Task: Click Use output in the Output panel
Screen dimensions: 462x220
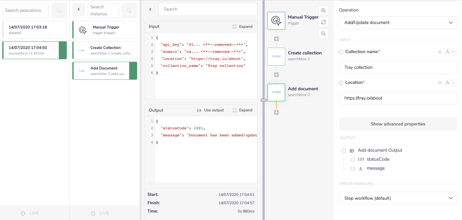Action: [x=211, y=110]
